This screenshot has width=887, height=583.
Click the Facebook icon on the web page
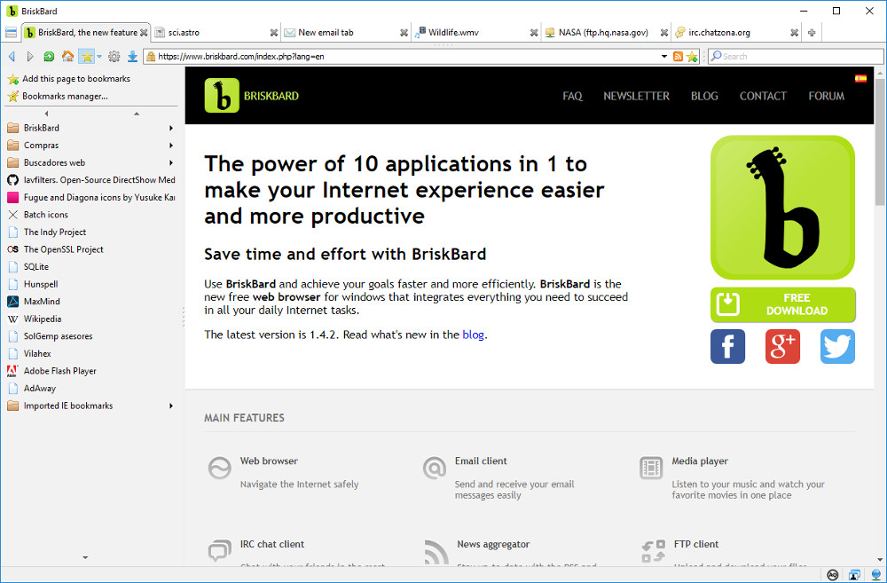coord(727,347)
